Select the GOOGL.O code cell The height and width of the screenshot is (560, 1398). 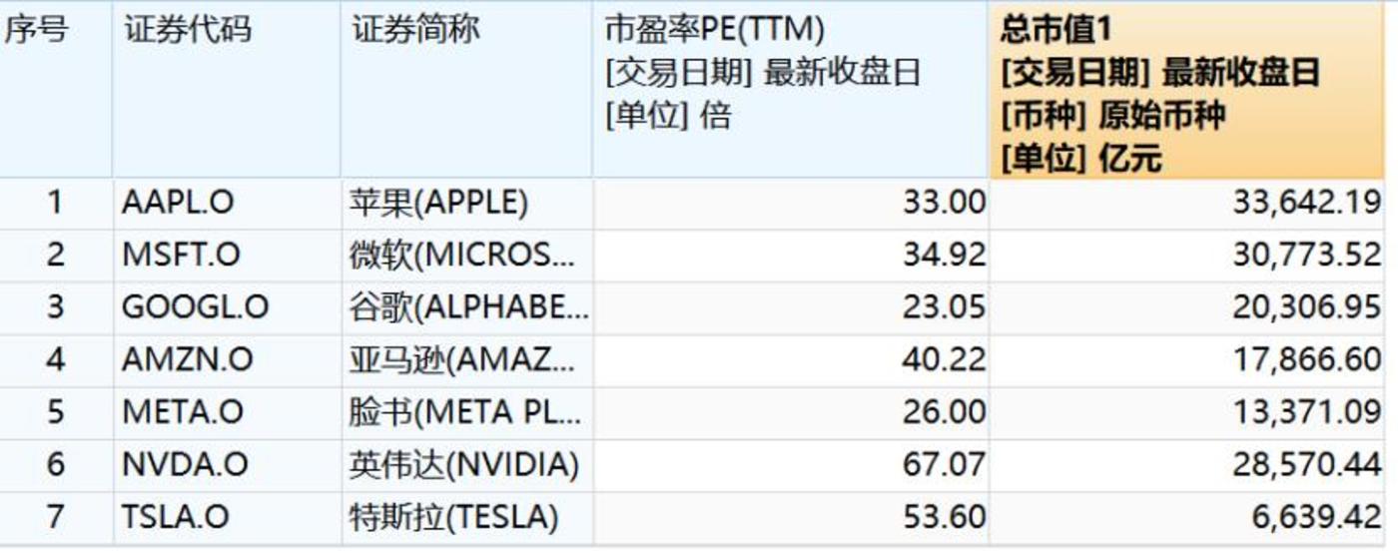click(x=195, y=306)
